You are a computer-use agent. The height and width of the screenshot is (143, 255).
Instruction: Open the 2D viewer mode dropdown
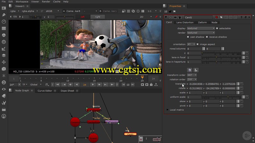[x=146, y=17]
